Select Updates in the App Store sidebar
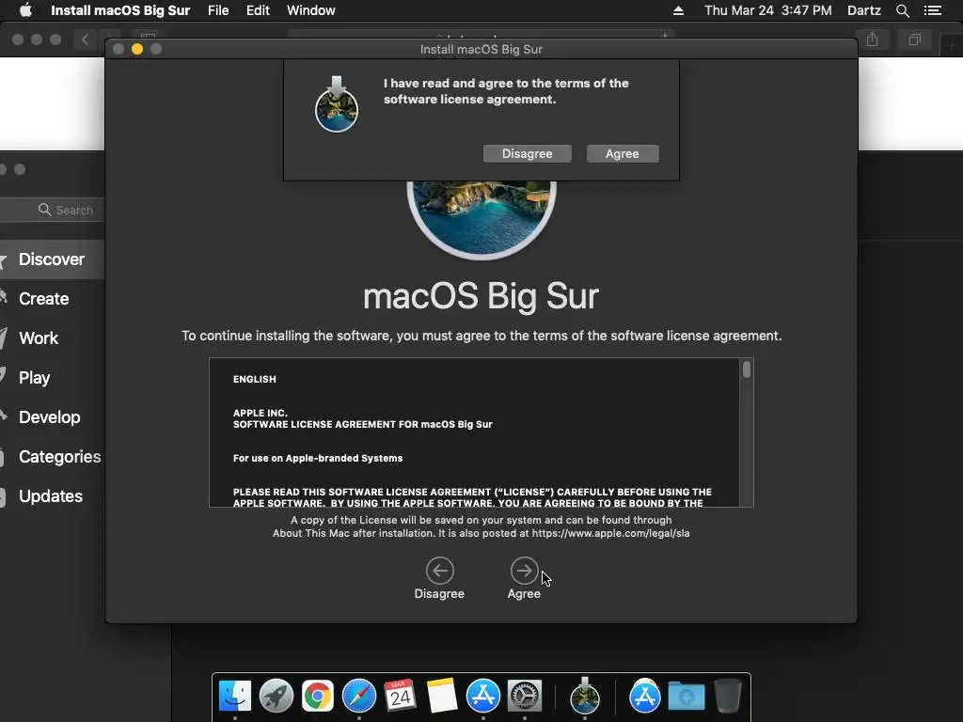This screenshot has width=963, height=722. (x=51, y=496)
